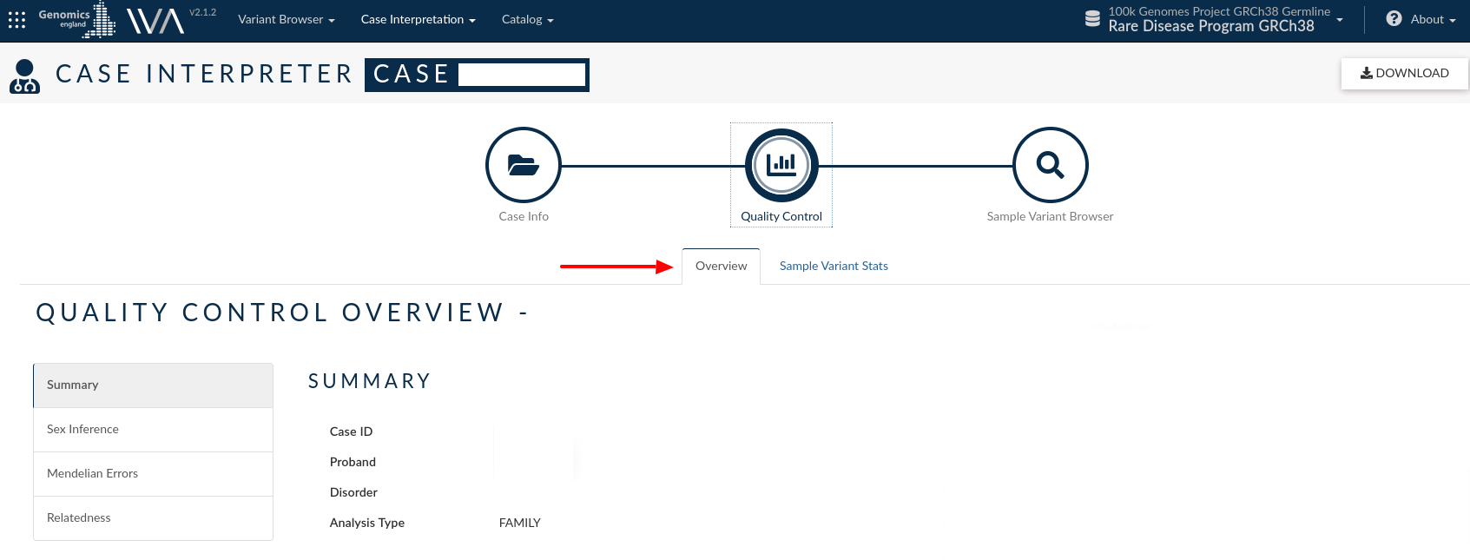Switch to the Sample Variant Stats tab

834,266
